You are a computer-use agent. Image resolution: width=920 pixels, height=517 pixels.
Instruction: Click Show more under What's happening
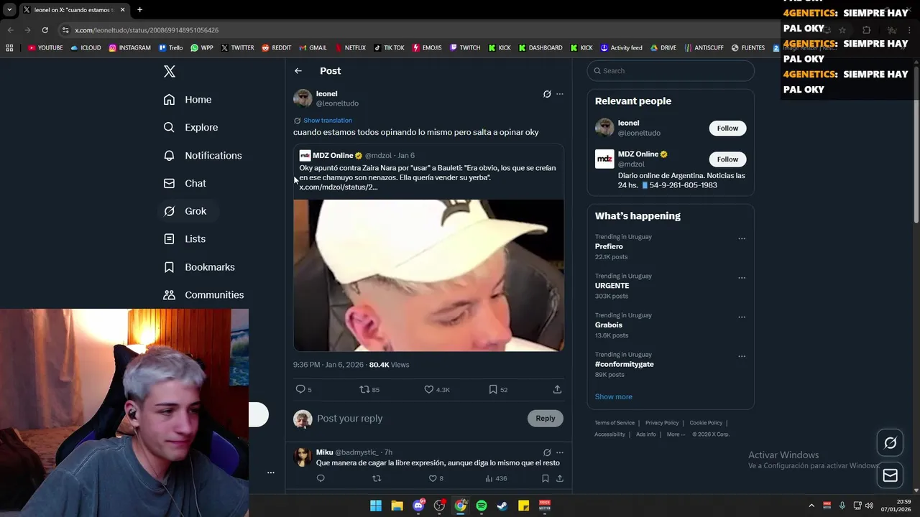coord(613,396)
